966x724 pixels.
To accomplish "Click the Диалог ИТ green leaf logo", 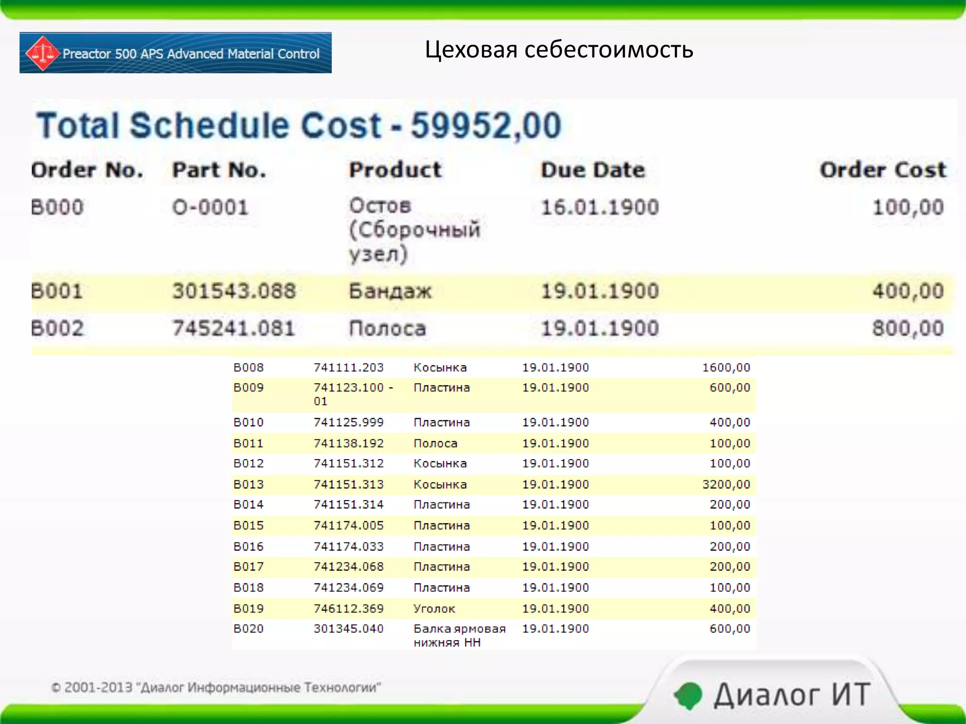I will [689, 695].
